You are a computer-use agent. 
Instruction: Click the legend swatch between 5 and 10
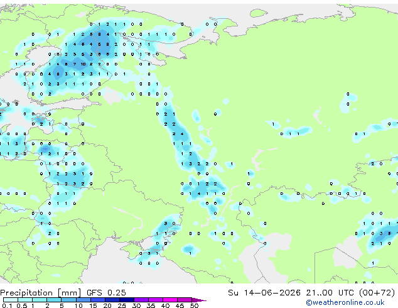coord(68,300)
